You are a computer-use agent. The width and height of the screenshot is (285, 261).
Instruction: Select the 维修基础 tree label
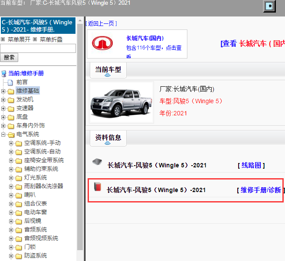pos(28,91)
